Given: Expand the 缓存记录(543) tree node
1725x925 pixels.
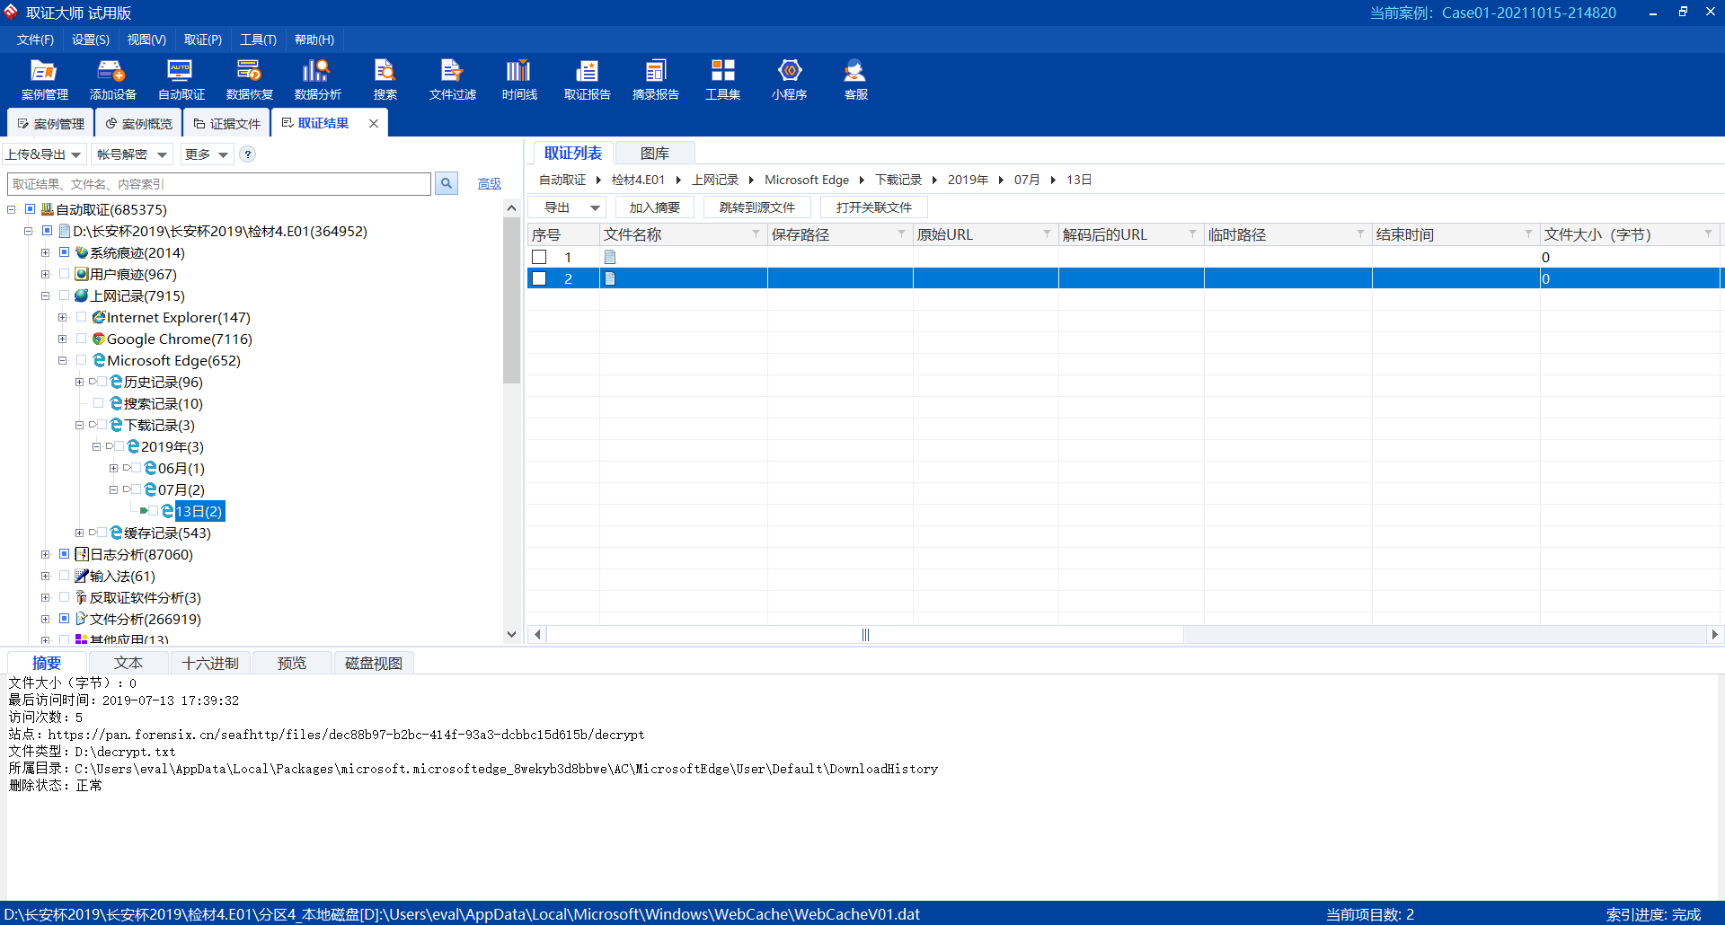Looking at the screenshot, I should pyautogui.click(x=79, y=533).
